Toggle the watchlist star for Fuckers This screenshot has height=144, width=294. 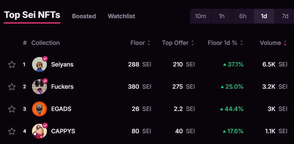click(11, 87)
